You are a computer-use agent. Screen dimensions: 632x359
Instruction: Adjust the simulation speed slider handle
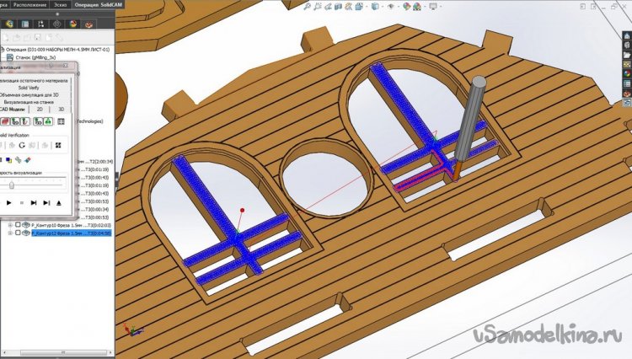(x=11, y=185)
